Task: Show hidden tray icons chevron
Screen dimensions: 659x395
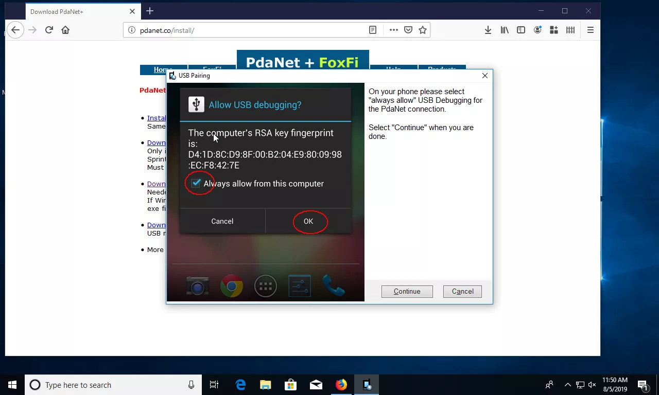Action: [568, 385]
